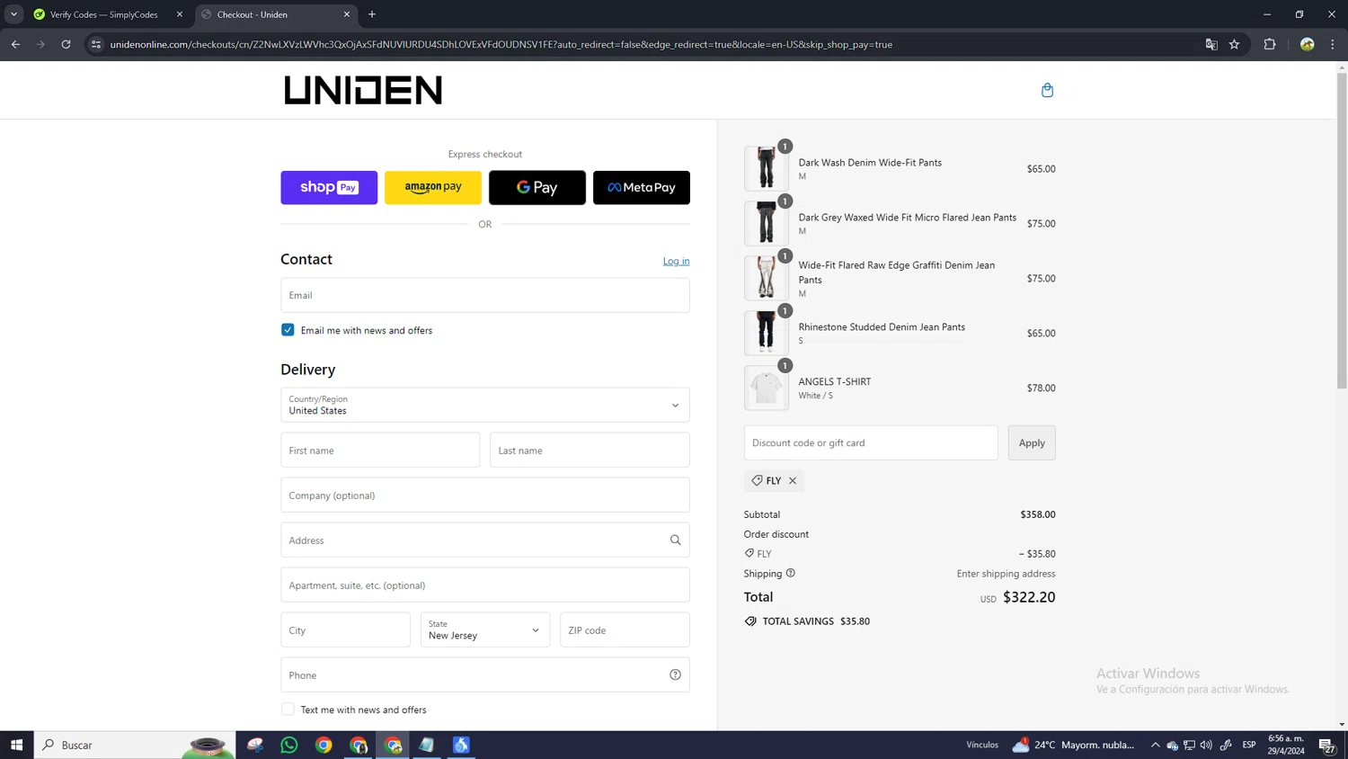Screen dimensions: 1348x759
Task: Apply the discount code
Action: click(x=1032, y=443)
